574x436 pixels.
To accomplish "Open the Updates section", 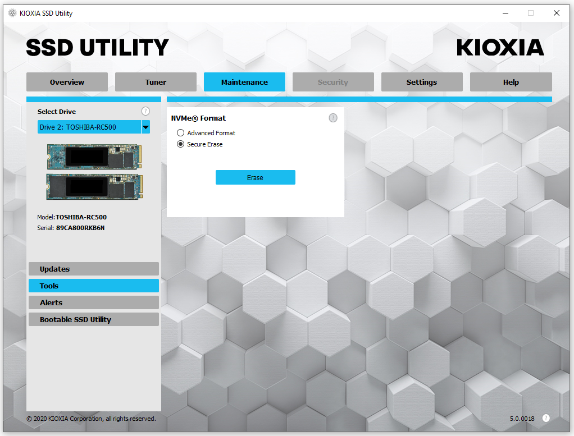I will [94, 269].
